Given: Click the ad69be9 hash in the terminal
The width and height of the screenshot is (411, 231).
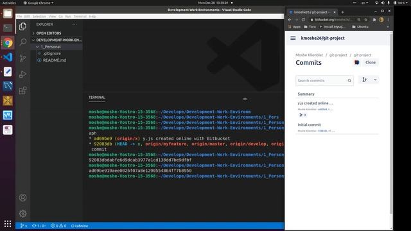Looking at the screenshot, I should [x=103, y=139].
